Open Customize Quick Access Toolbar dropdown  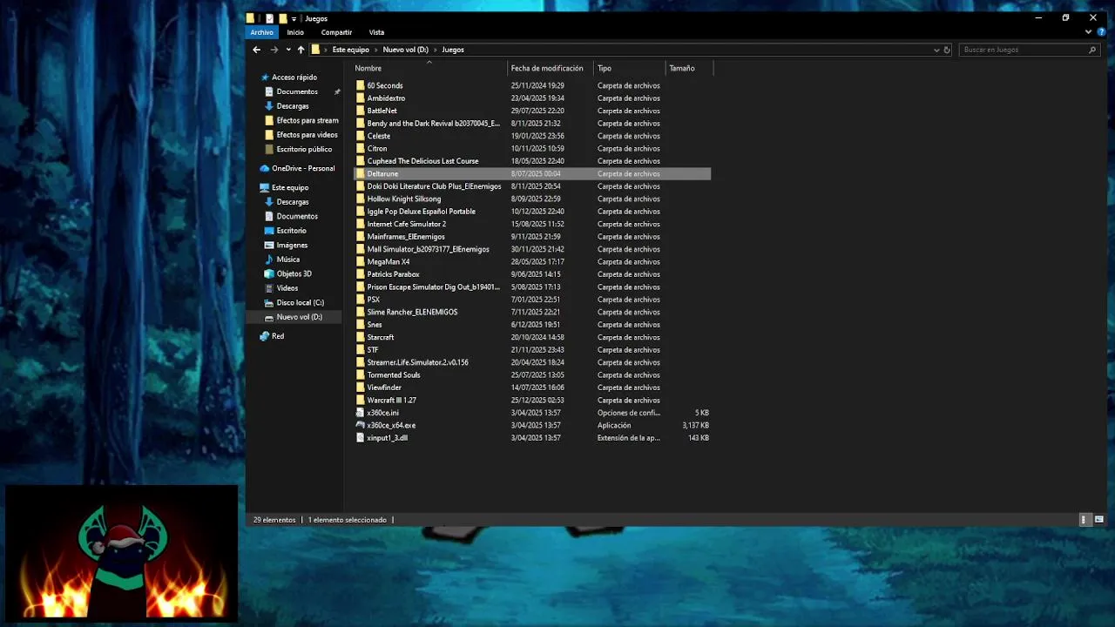point(294,18)
